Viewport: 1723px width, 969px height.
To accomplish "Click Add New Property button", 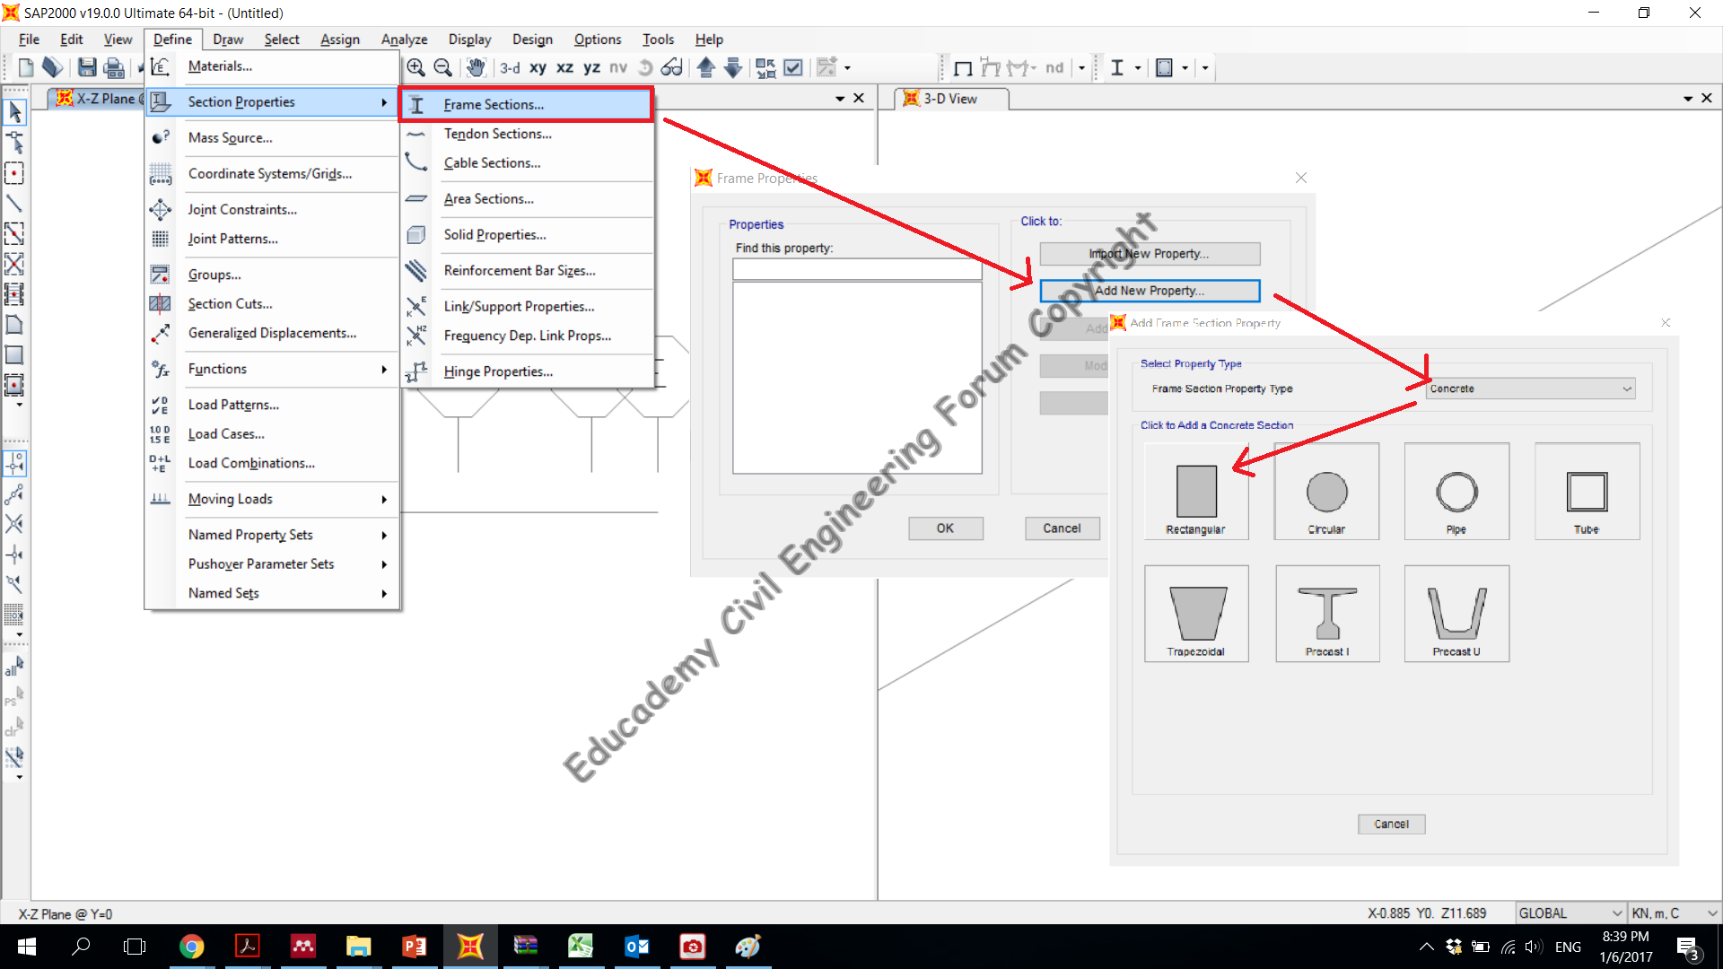I will point(1150,291).
